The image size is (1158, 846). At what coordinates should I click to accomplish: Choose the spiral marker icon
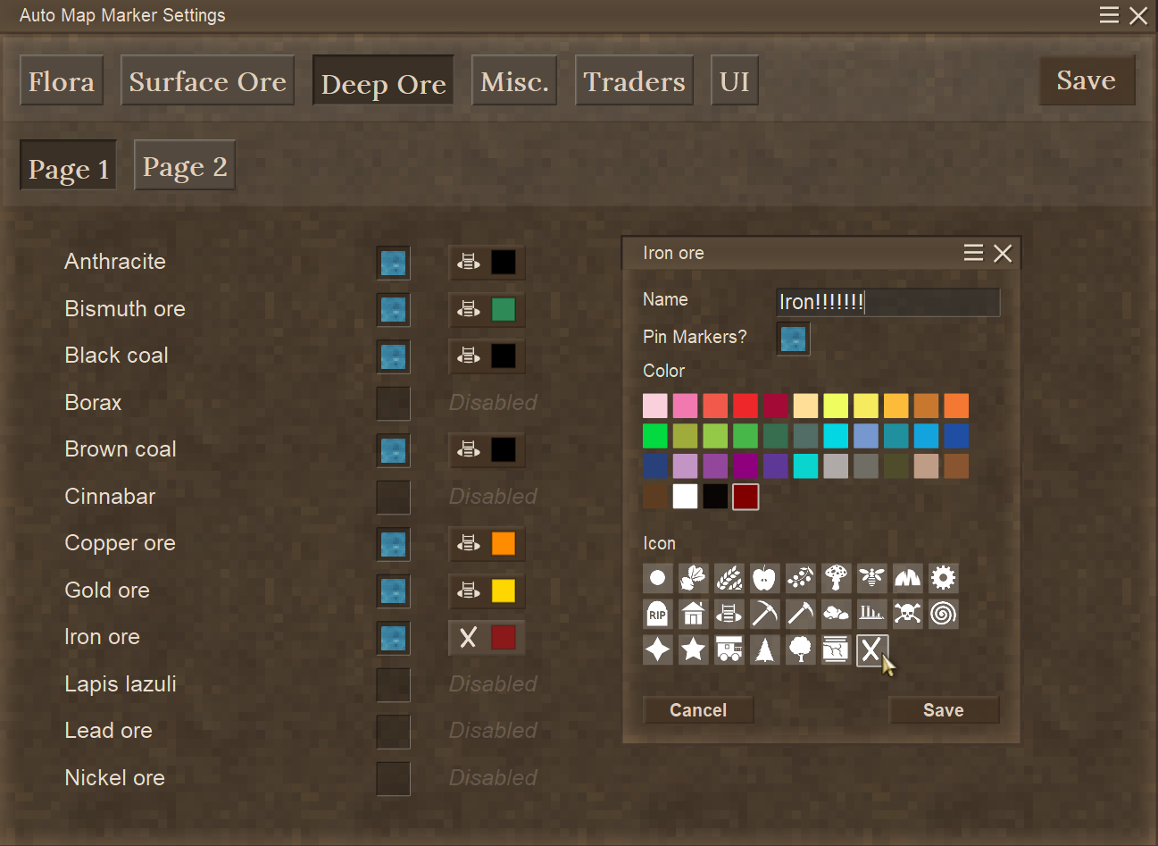point(944,614)
